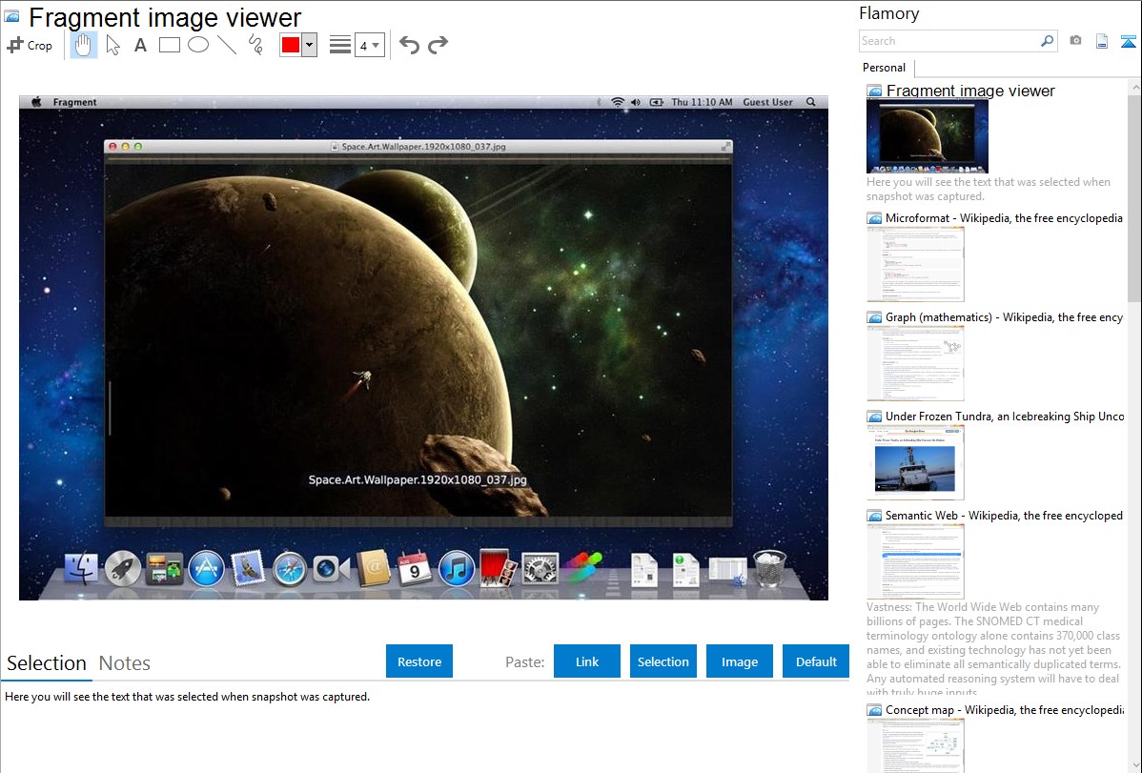The image size is (1142, 773).
Task: Click the line thickness icon
Action: (x=339, y=45)
